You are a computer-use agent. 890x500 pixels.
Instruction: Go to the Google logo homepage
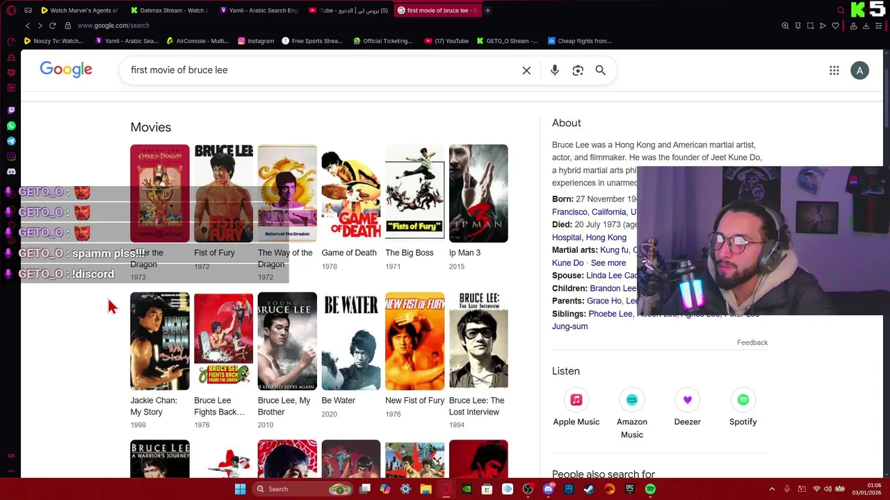coord(66,69)
